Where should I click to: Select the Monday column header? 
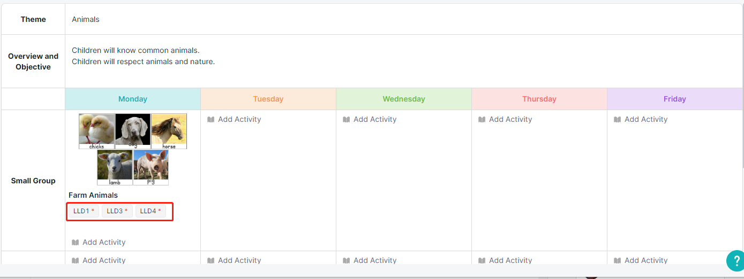tap(133, 99)
